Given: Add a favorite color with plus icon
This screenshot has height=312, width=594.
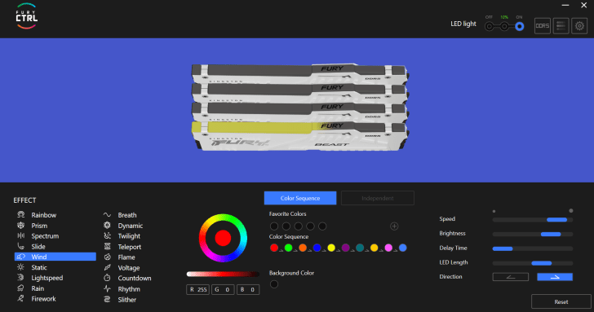Looking at the screenshot, I should click(394, 226).
